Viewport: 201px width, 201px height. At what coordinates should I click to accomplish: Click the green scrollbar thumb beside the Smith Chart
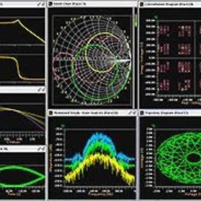(136, 21)
